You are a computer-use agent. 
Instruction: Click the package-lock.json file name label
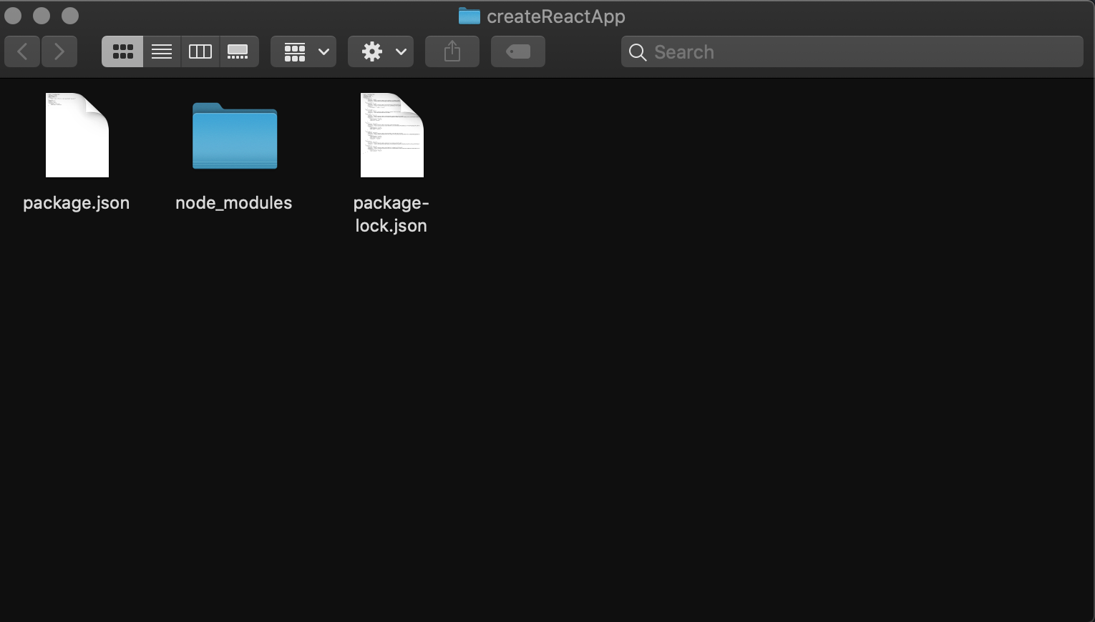391,214
